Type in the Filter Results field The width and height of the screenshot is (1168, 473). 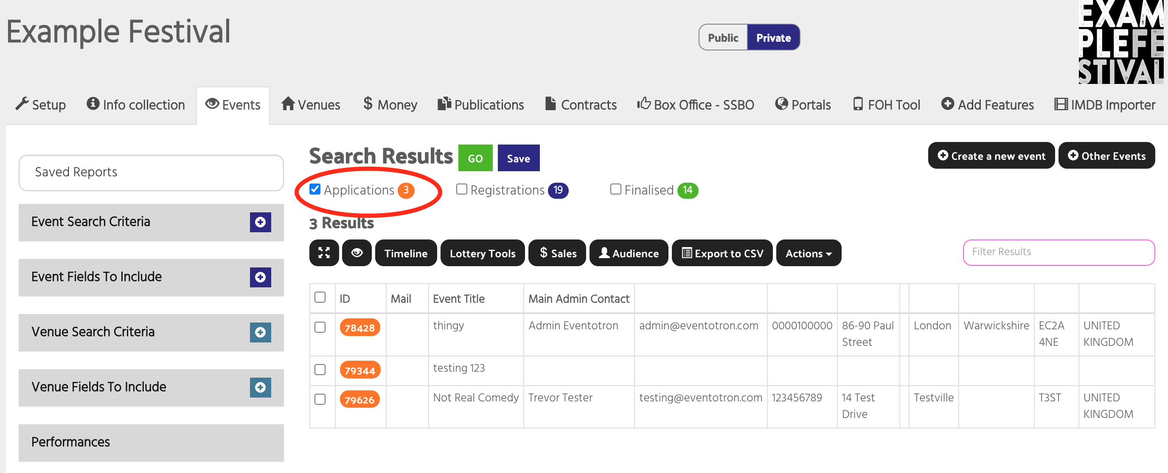click(x=1058, y=252)
